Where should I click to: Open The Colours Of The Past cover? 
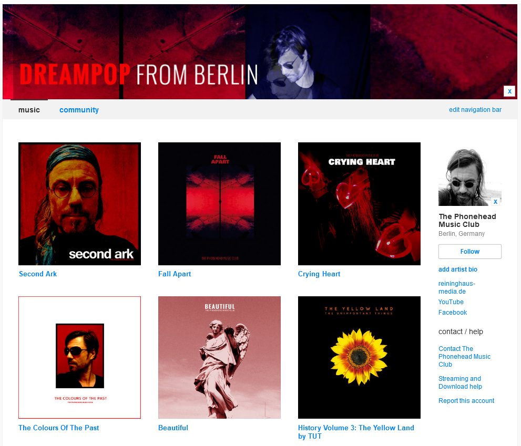click(x=79, y=357)
